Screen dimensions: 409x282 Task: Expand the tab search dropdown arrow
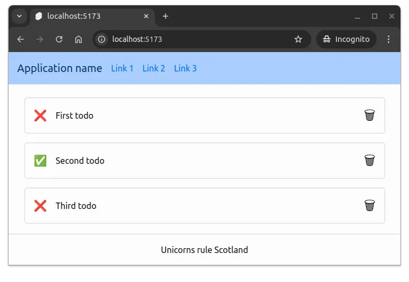[19, 16]
